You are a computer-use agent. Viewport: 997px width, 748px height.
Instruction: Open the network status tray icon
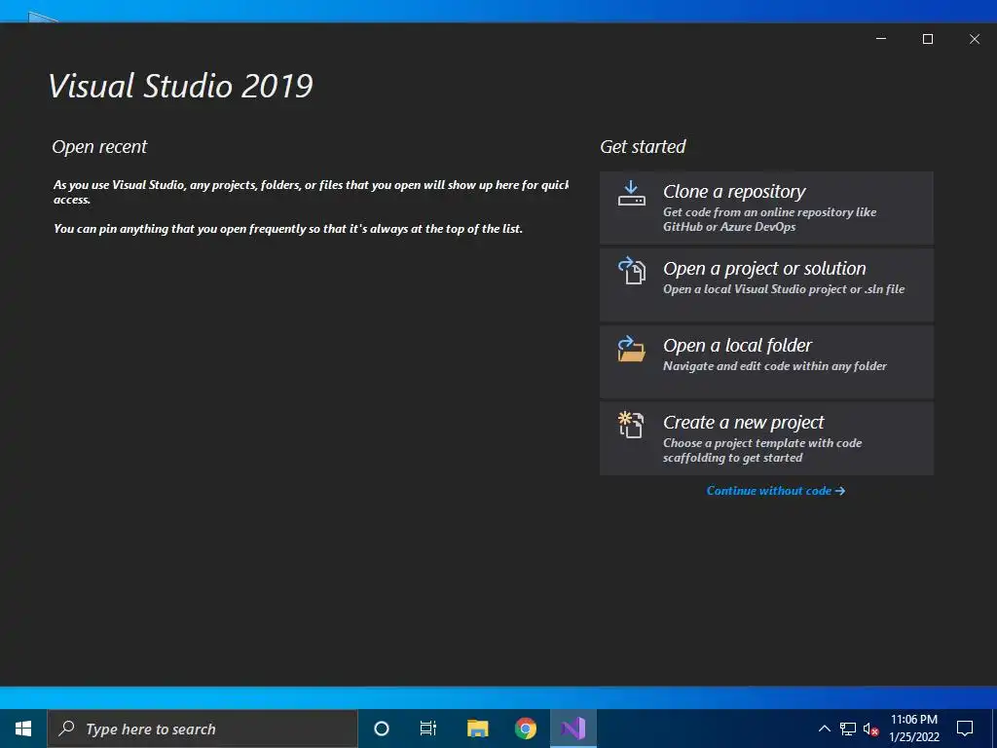[848, 729]
